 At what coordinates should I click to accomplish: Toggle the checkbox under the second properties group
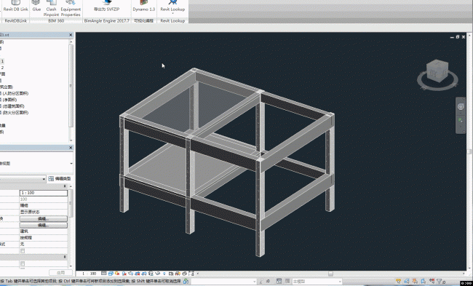(x=23, y=263)
